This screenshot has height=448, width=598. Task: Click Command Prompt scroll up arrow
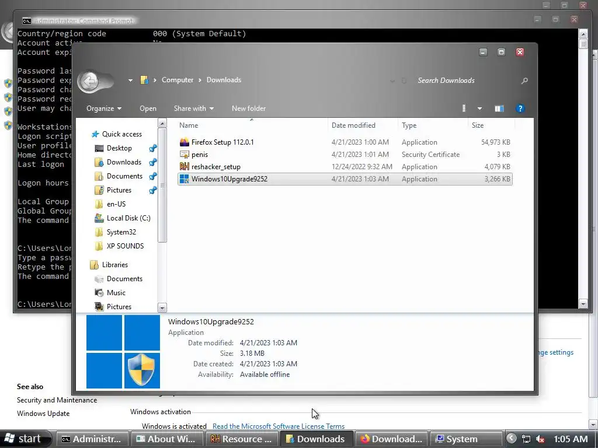(x=583, y=34)
